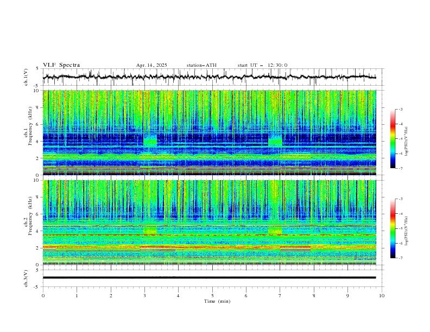
Task: Click the upper color bar legend
Action: (393, 139)
